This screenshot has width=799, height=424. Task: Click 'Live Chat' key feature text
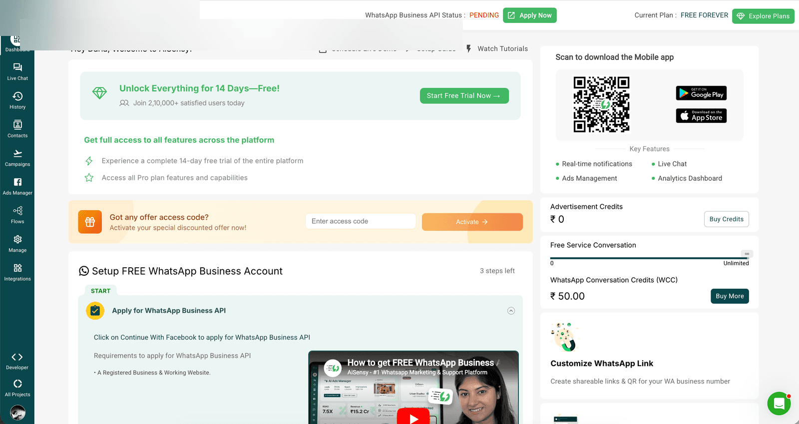pyautogui.click(x=672, y=164)
